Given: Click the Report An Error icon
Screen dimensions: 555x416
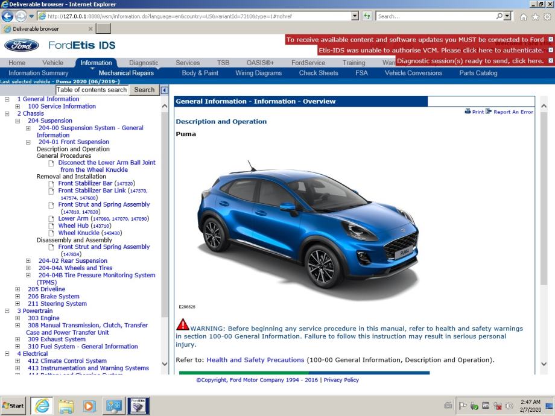Looking at the screenshot, I should click(x=489, y=112).
